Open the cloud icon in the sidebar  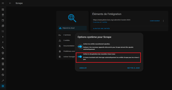coord(3,59)
